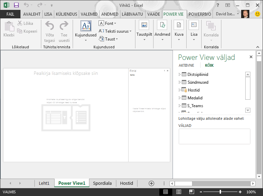Screen dimensions: 263x196
Task: Click the zoom slider handle
Action: point(220,192)
